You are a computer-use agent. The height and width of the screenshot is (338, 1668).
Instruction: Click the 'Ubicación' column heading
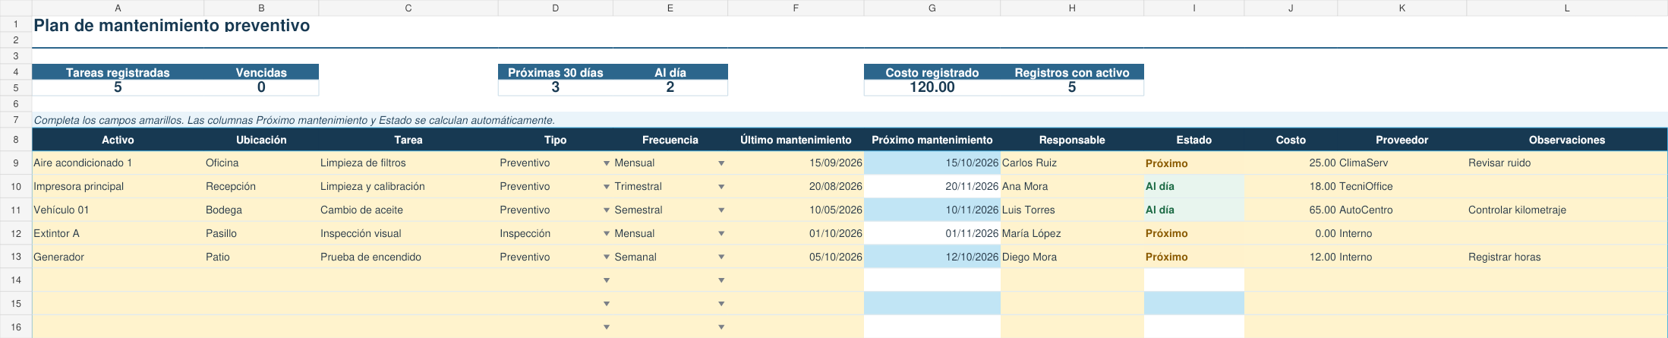pyautogui.click(x=261, y=140)
